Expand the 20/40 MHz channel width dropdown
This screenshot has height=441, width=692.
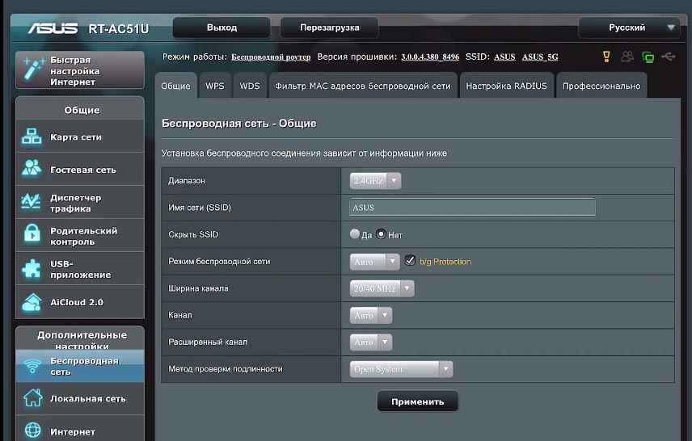382,288
